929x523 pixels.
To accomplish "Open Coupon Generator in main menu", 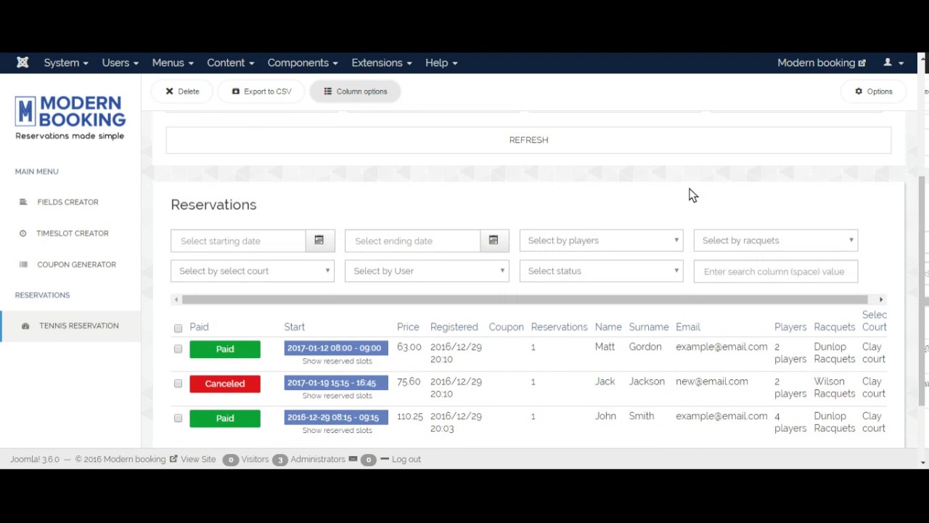I will (x=76, y=264).
